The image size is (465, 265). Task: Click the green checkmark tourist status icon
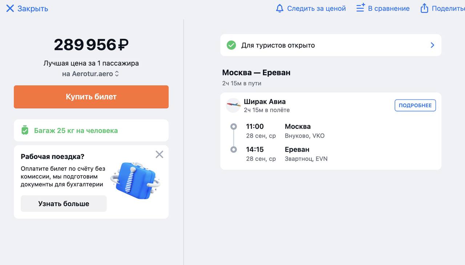[x=231, y=45]
